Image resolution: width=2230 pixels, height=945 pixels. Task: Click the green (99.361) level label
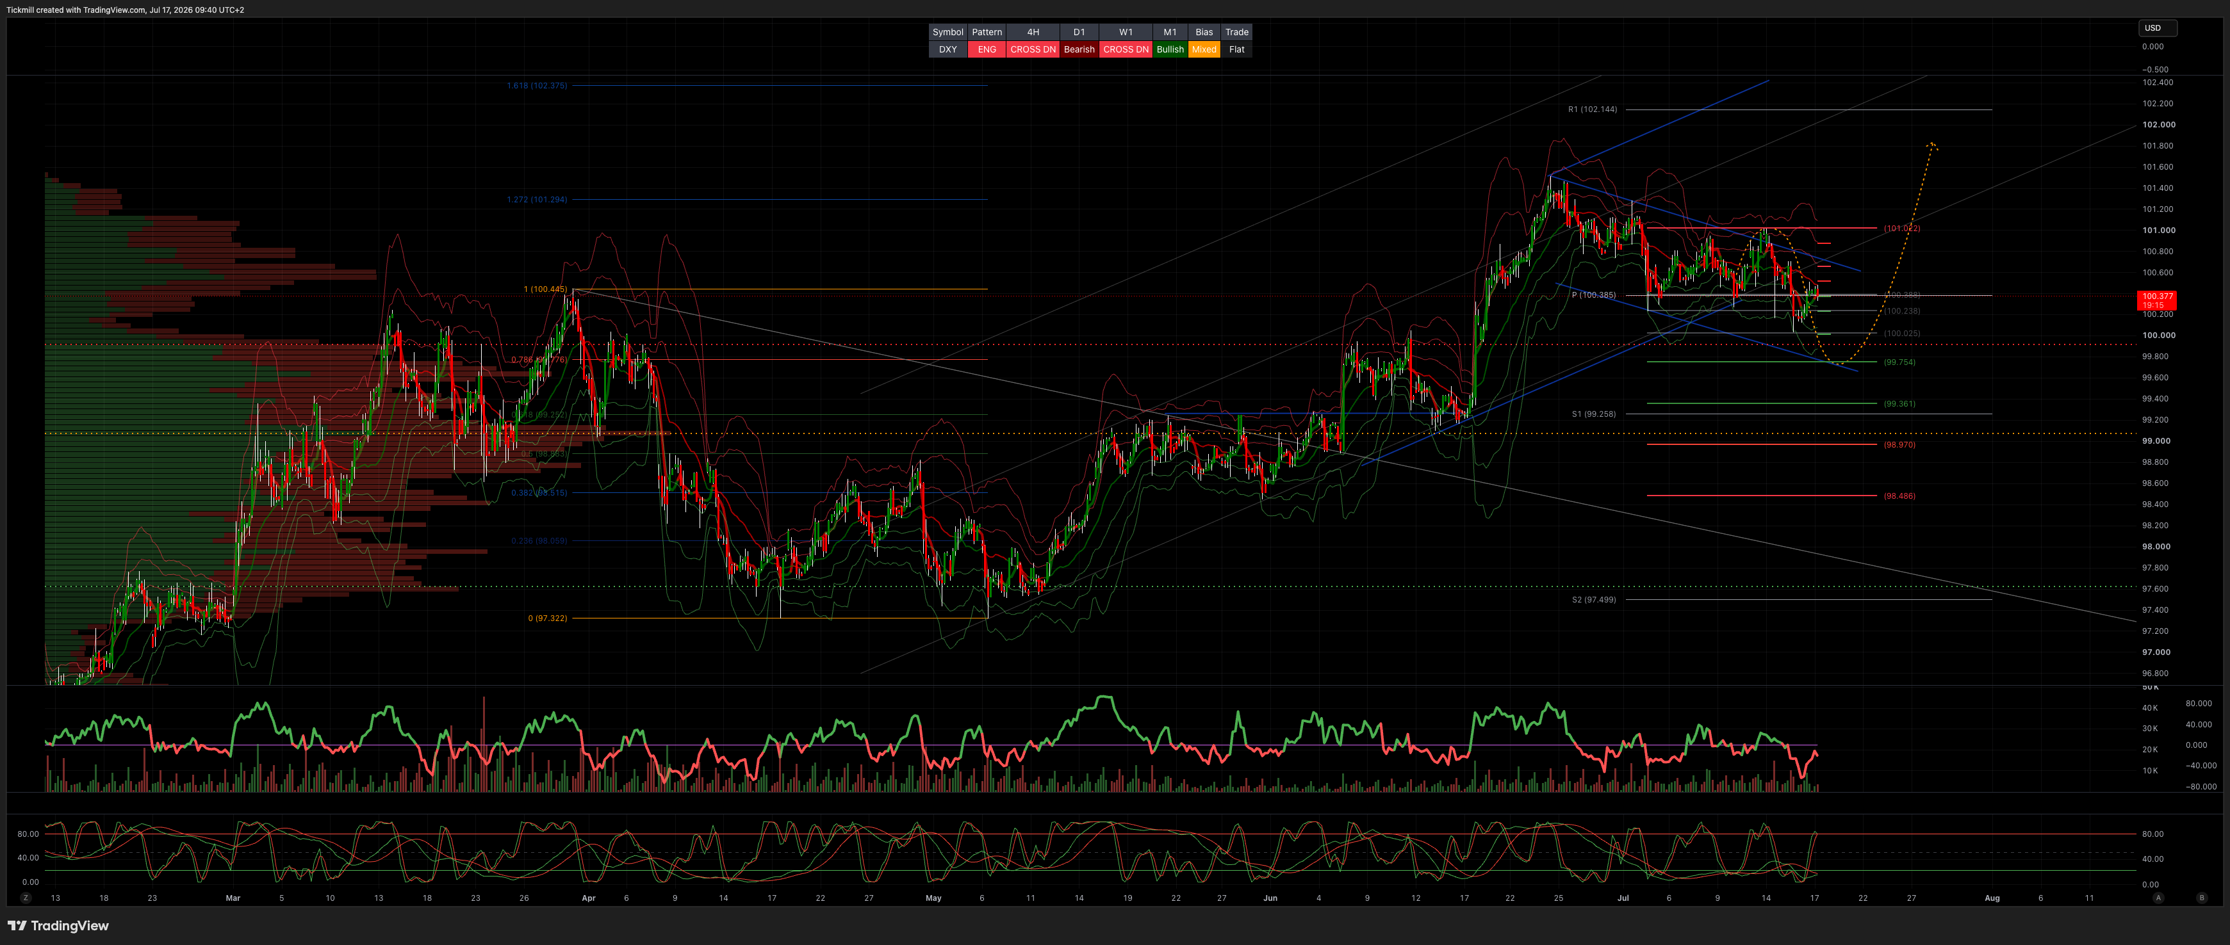[1899, 404]
